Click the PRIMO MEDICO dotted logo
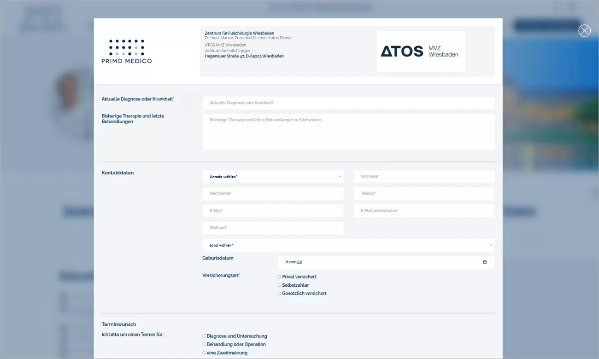Screen dimensions: 599x359 (126, 48)
